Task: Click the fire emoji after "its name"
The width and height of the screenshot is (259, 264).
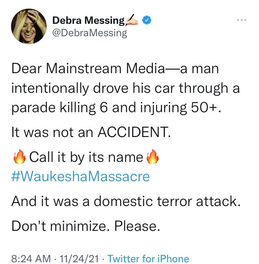Action: tap(152, 158)
